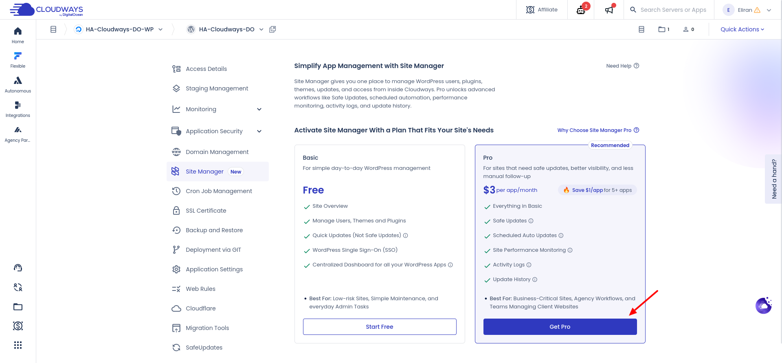The image size is (782, 363).
Task: Open Staging Management menu item
Action: pyautogui.click(x=218, y=88)
